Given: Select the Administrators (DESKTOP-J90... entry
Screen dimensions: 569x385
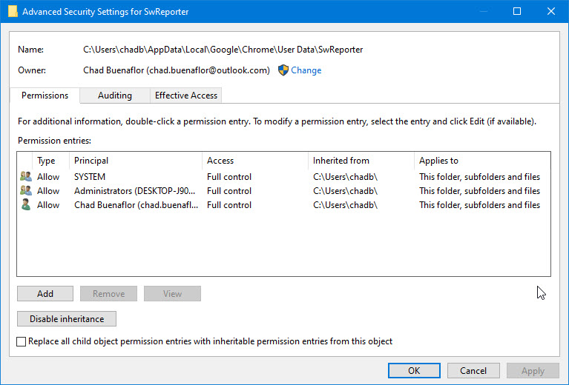Looking at the screenshot, I should coord(134,191).
